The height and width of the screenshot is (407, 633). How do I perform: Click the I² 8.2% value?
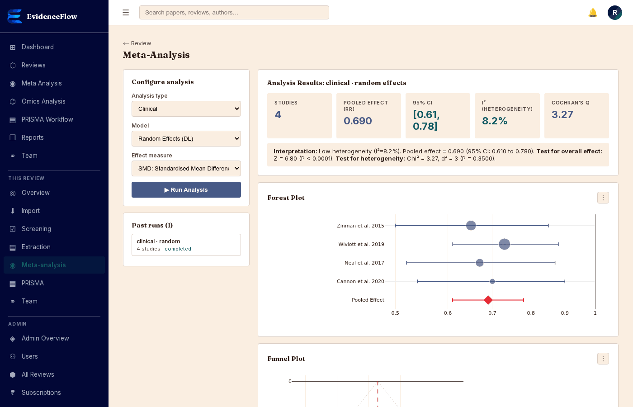tap(495, 121)
